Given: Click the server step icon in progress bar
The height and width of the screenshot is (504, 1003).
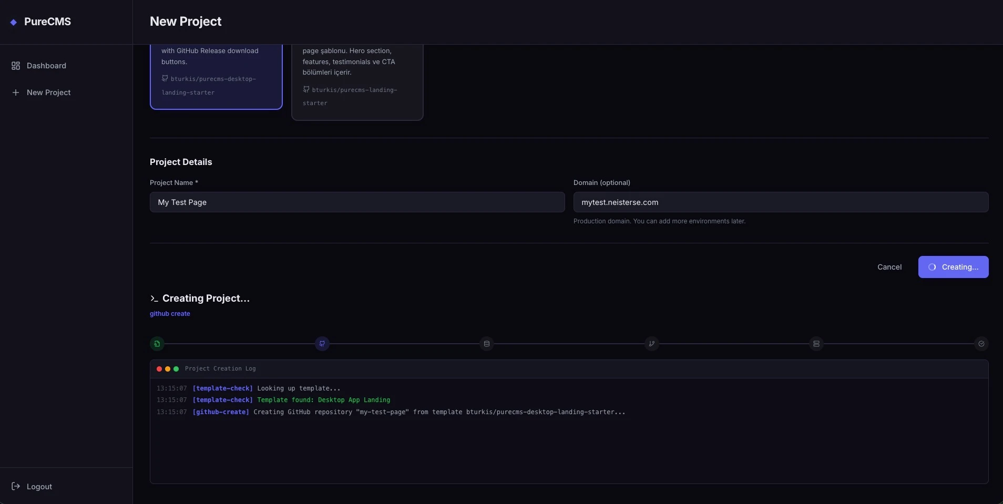Looking at the screenshot, I should (x=816, y=344).
